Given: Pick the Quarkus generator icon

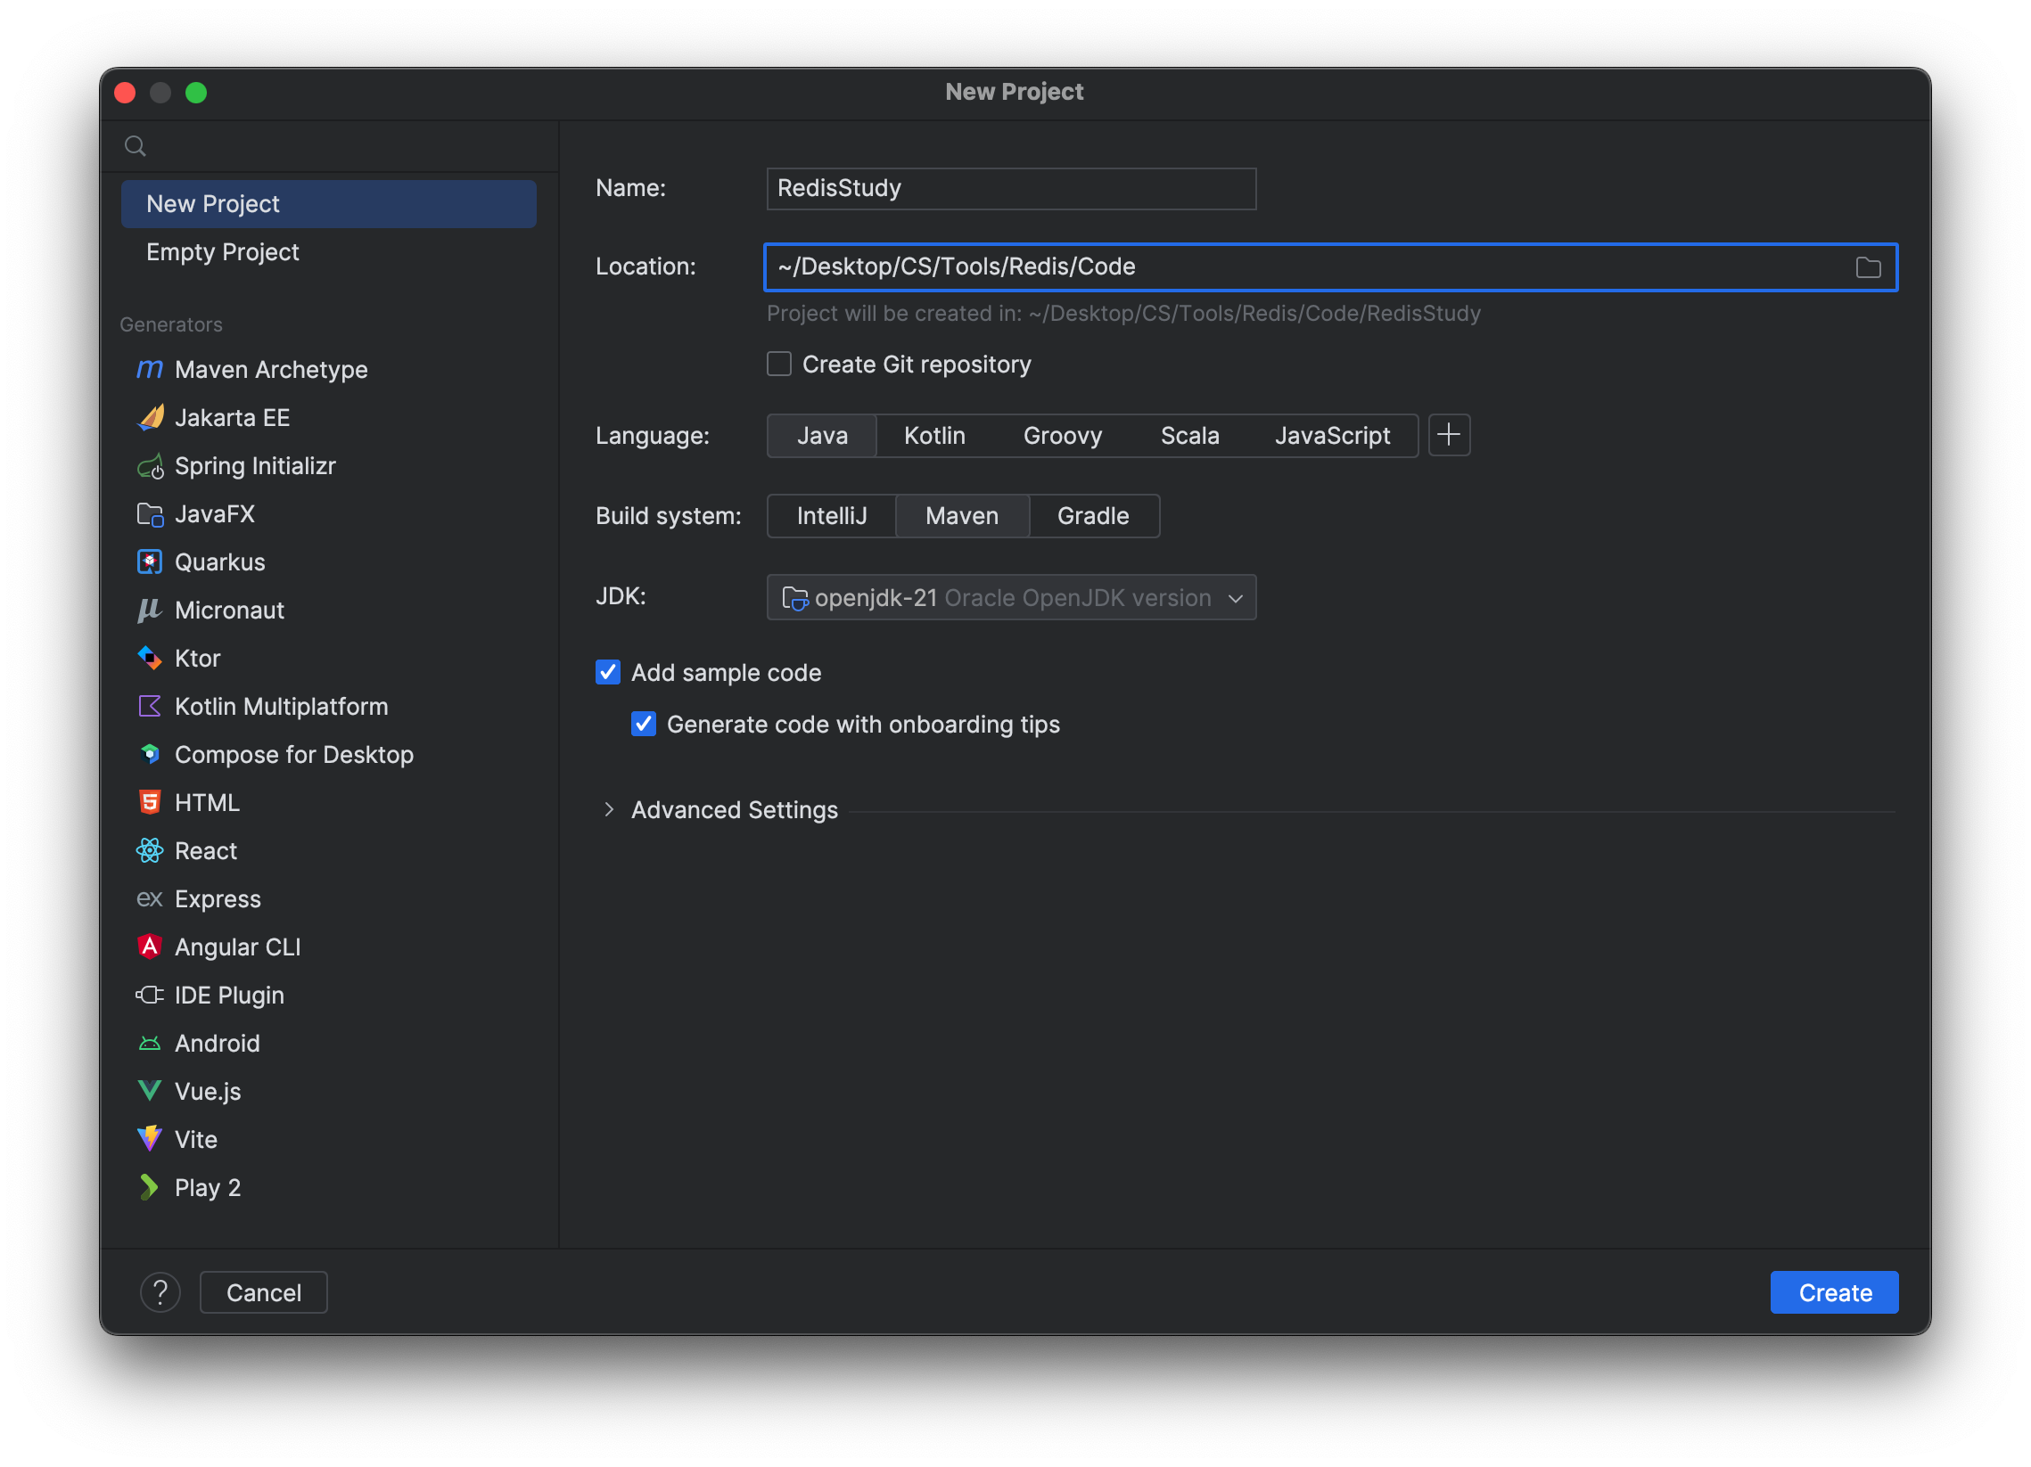Looking at the screenshot, I should 150,562.
